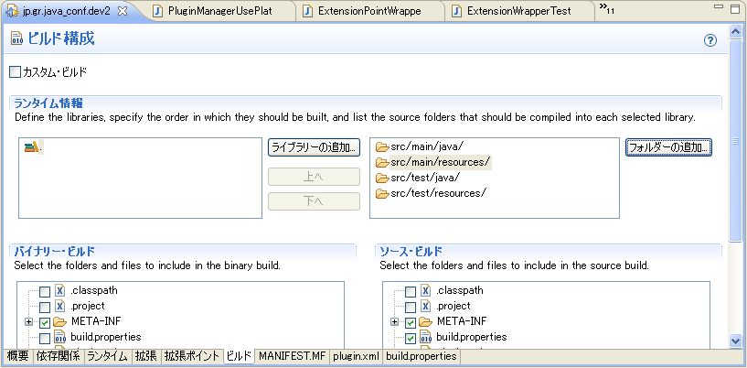This screenshot has height=368, width=747.
Task: Uncheck META-INF in binary build
Action: coord(44,323)
